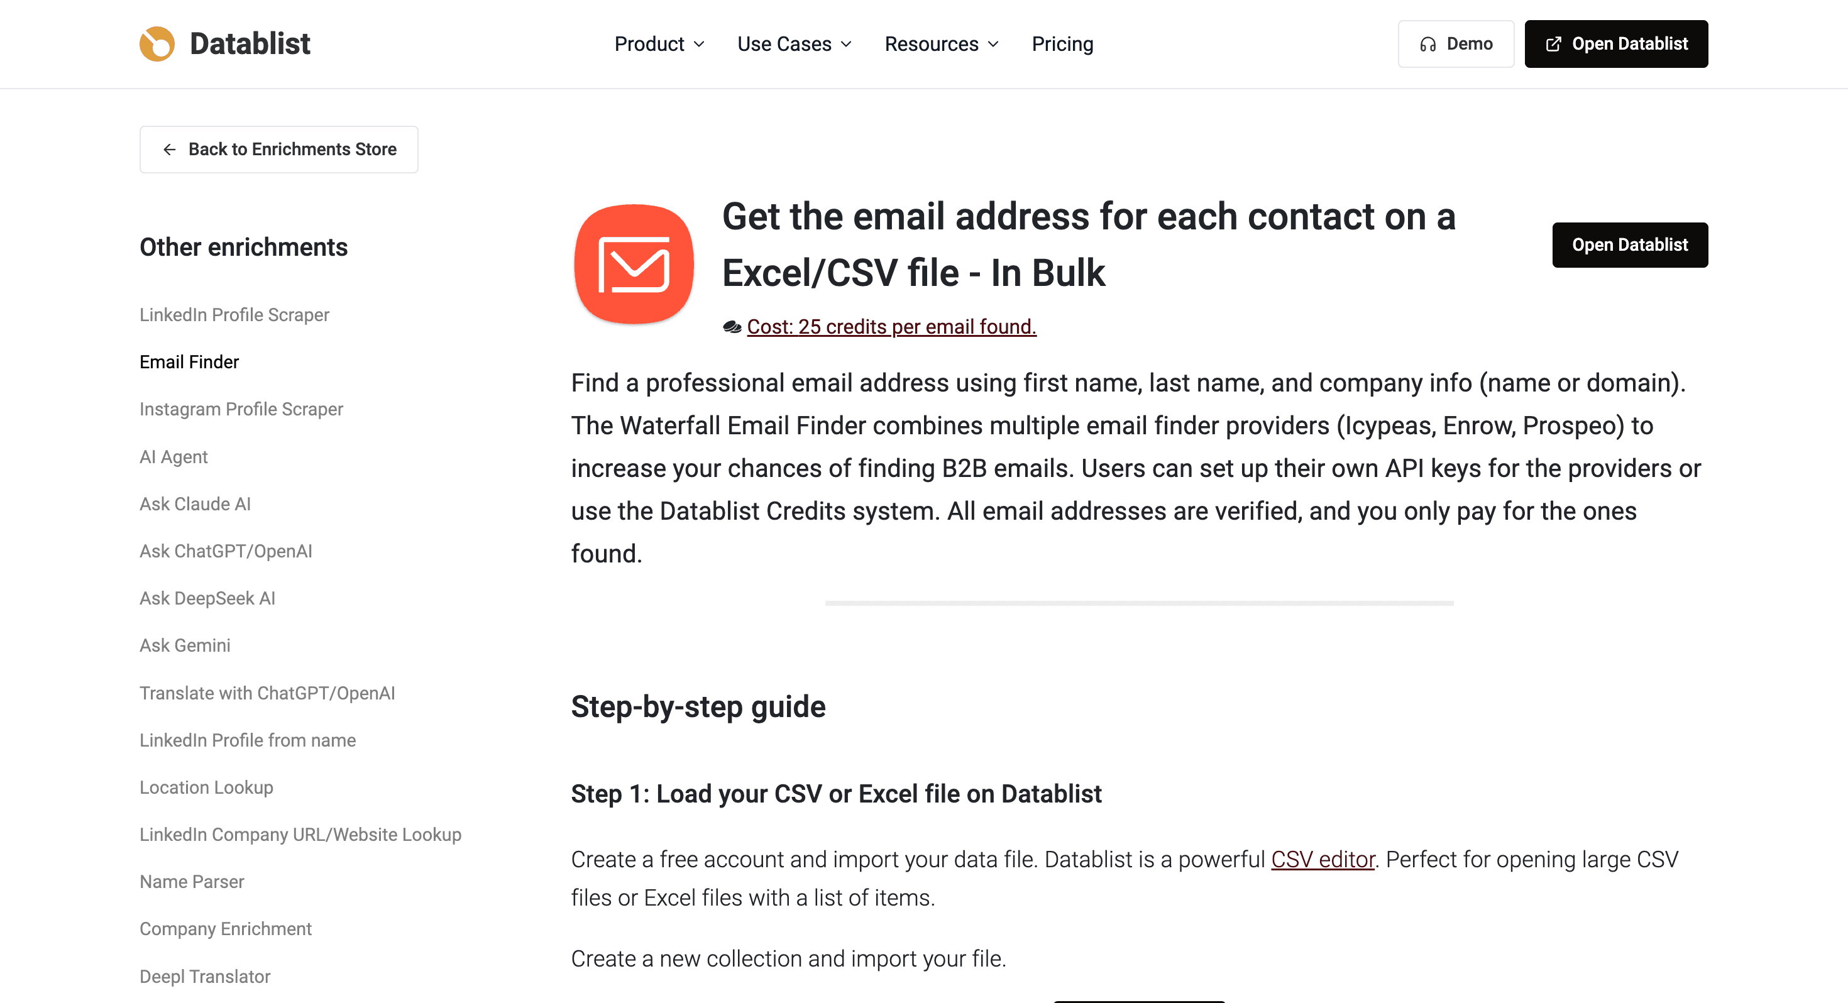
Task: Choose Ask DeepSeek AI from sidebar
Action: click(x=207, y=598)
